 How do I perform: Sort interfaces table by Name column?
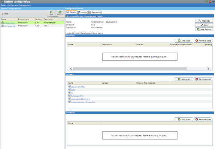tap(84, 123)
